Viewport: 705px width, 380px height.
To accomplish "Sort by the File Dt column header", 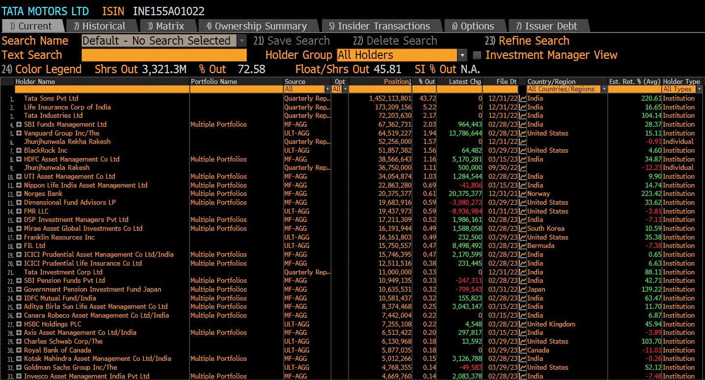I will 506,81.
